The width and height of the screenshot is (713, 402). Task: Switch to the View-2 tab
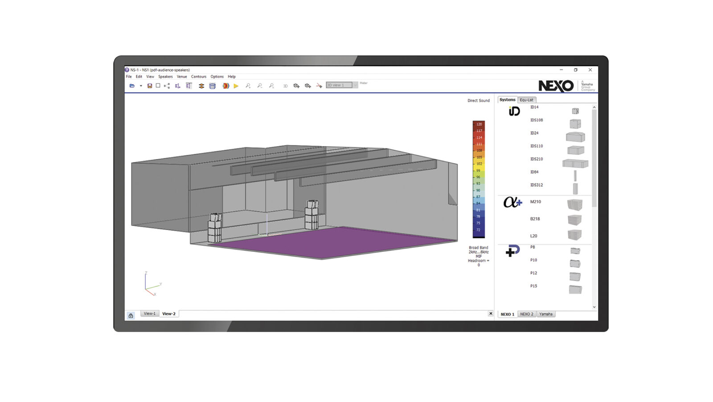(x=169, y=314)
